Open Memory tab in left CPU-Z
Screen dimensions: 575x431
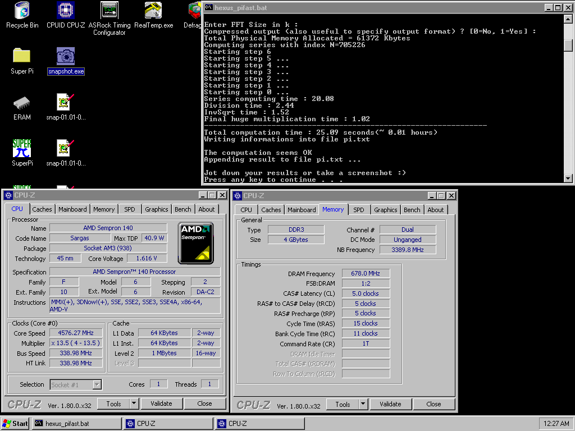[104, 209]
